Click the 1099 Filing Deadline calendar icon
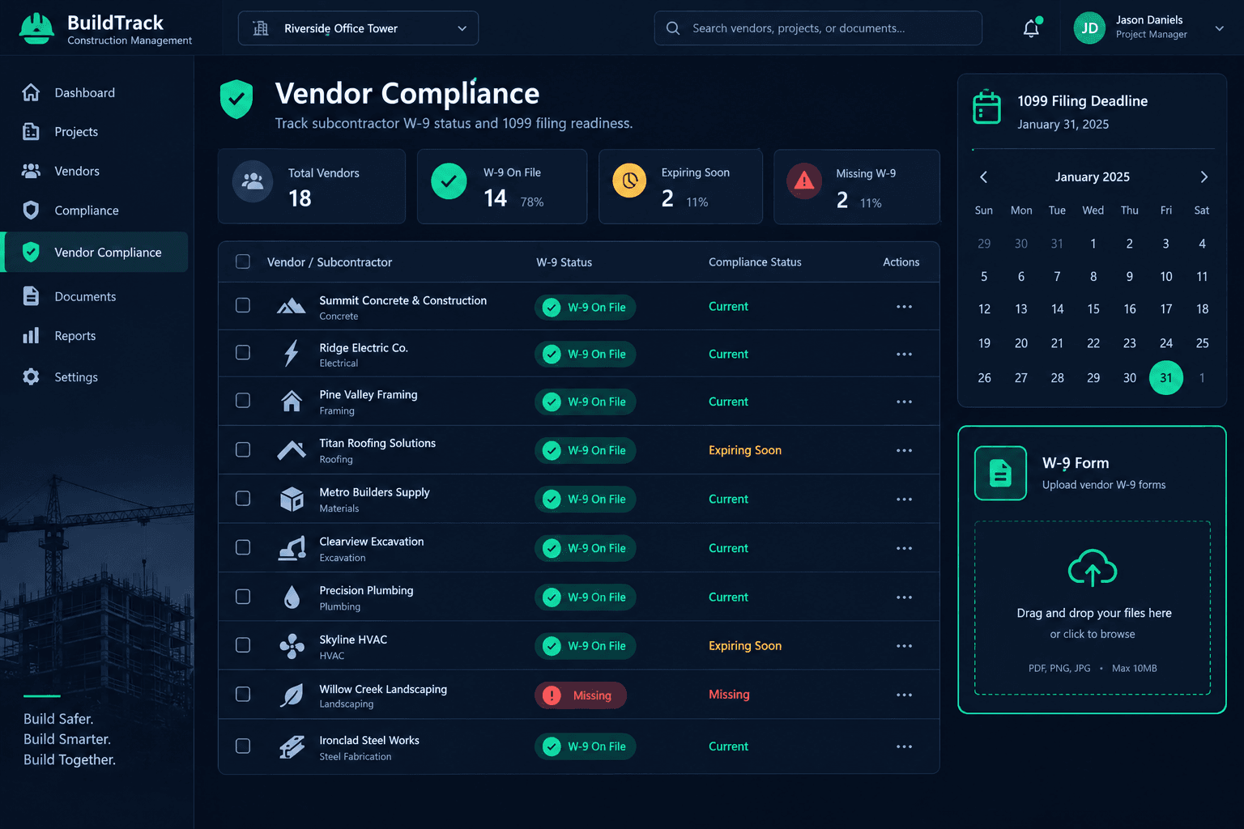The height and width of the screenshot is (829, 1244). [x=986, y=107]
